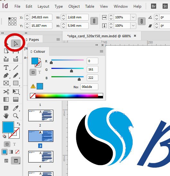
Task: Click the G colour slider handle
Action: pyautogui.click(x=71, y=71)
